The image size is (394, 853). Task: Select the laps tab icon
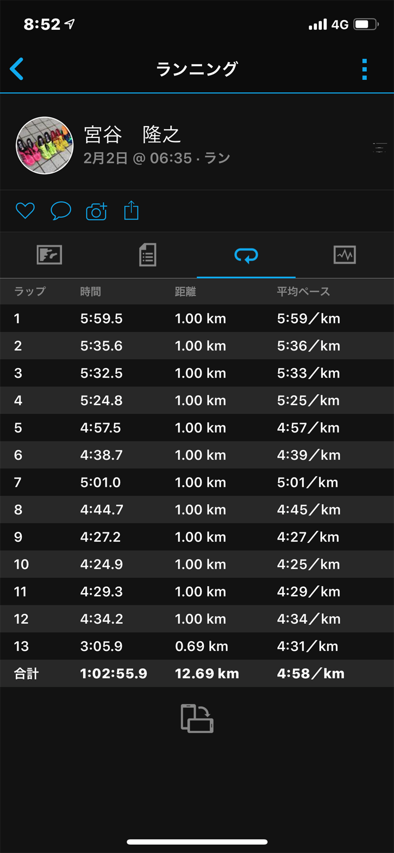[246, 255]
